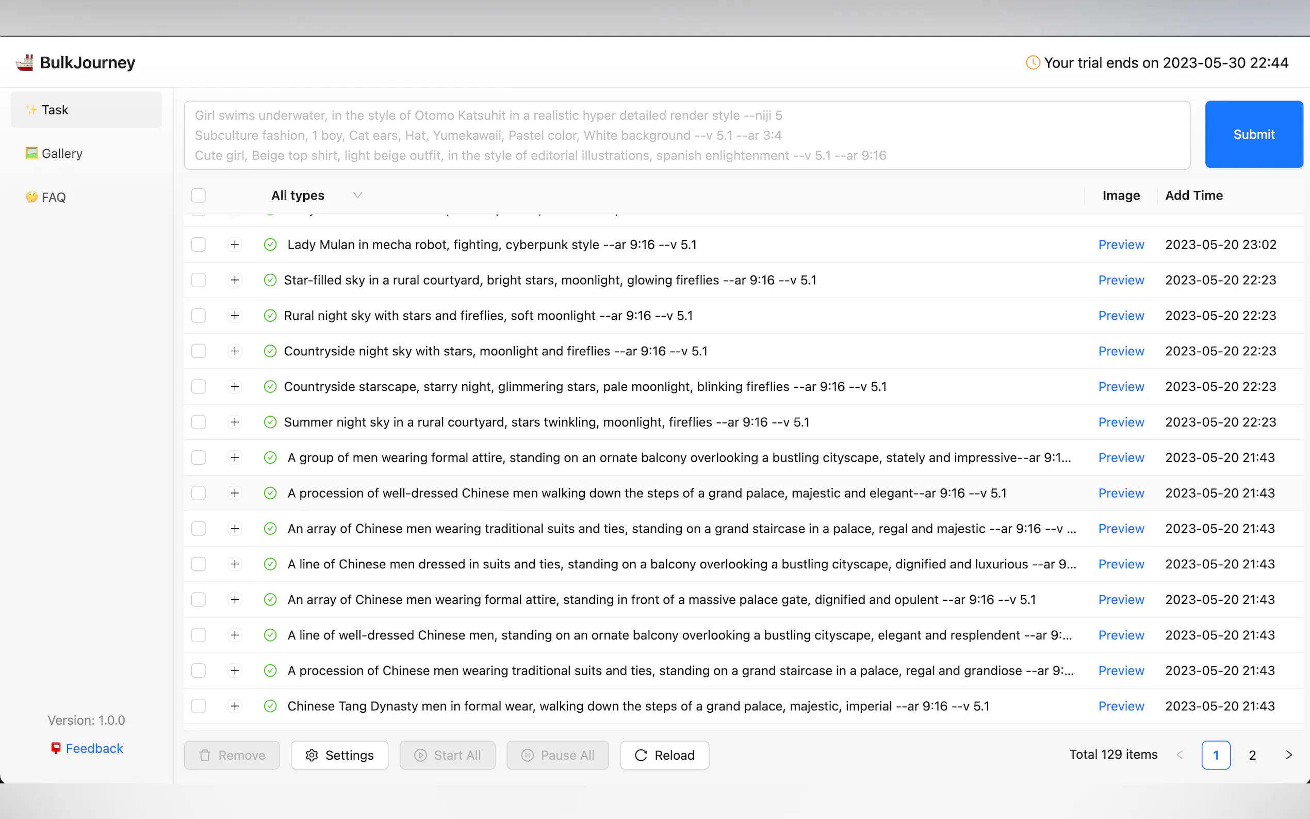Screen dimensions: 1310x819
Task: Click the trial expiry clock icon
Action: 1032,63
